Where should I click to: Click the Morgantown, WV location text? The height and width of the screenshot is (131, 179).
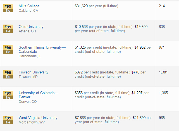(x=32, y=122)
